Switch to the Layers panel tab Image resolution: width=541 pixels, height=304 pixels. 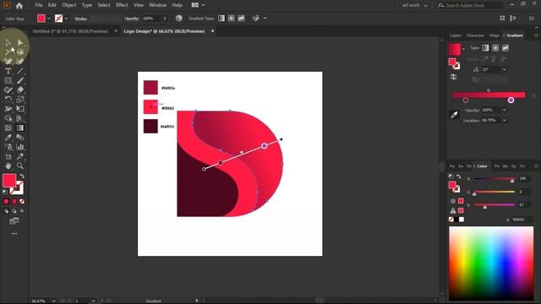click(x=456, y=35)
